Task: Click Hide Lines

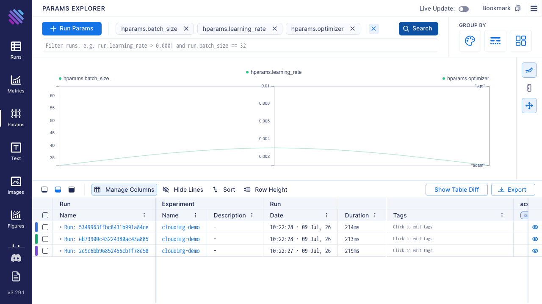Action: click(183, 190)
